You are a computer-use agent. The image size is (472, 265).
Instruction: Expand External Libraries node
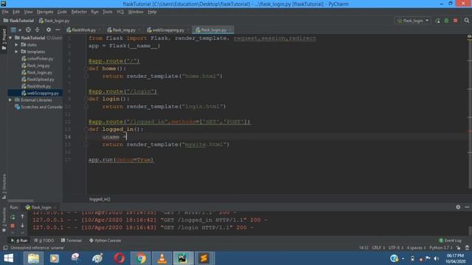point(10,100)
